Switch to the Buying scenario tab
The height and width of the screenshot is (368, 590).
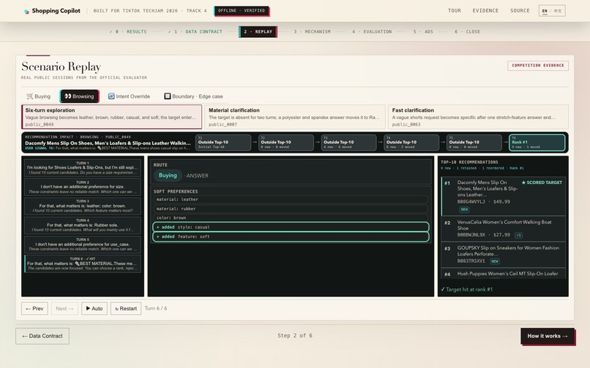click(x=38, y=96)
